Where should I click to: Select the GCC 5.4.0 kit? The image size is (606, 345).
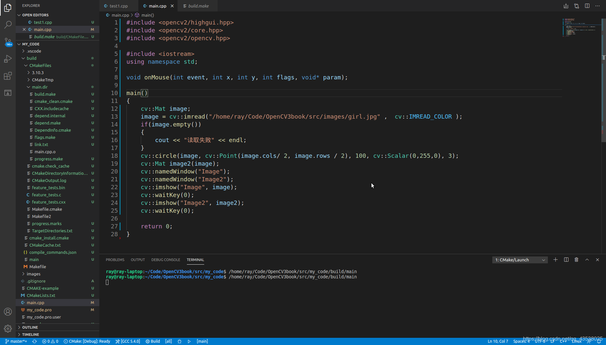[x=128, y=341]
